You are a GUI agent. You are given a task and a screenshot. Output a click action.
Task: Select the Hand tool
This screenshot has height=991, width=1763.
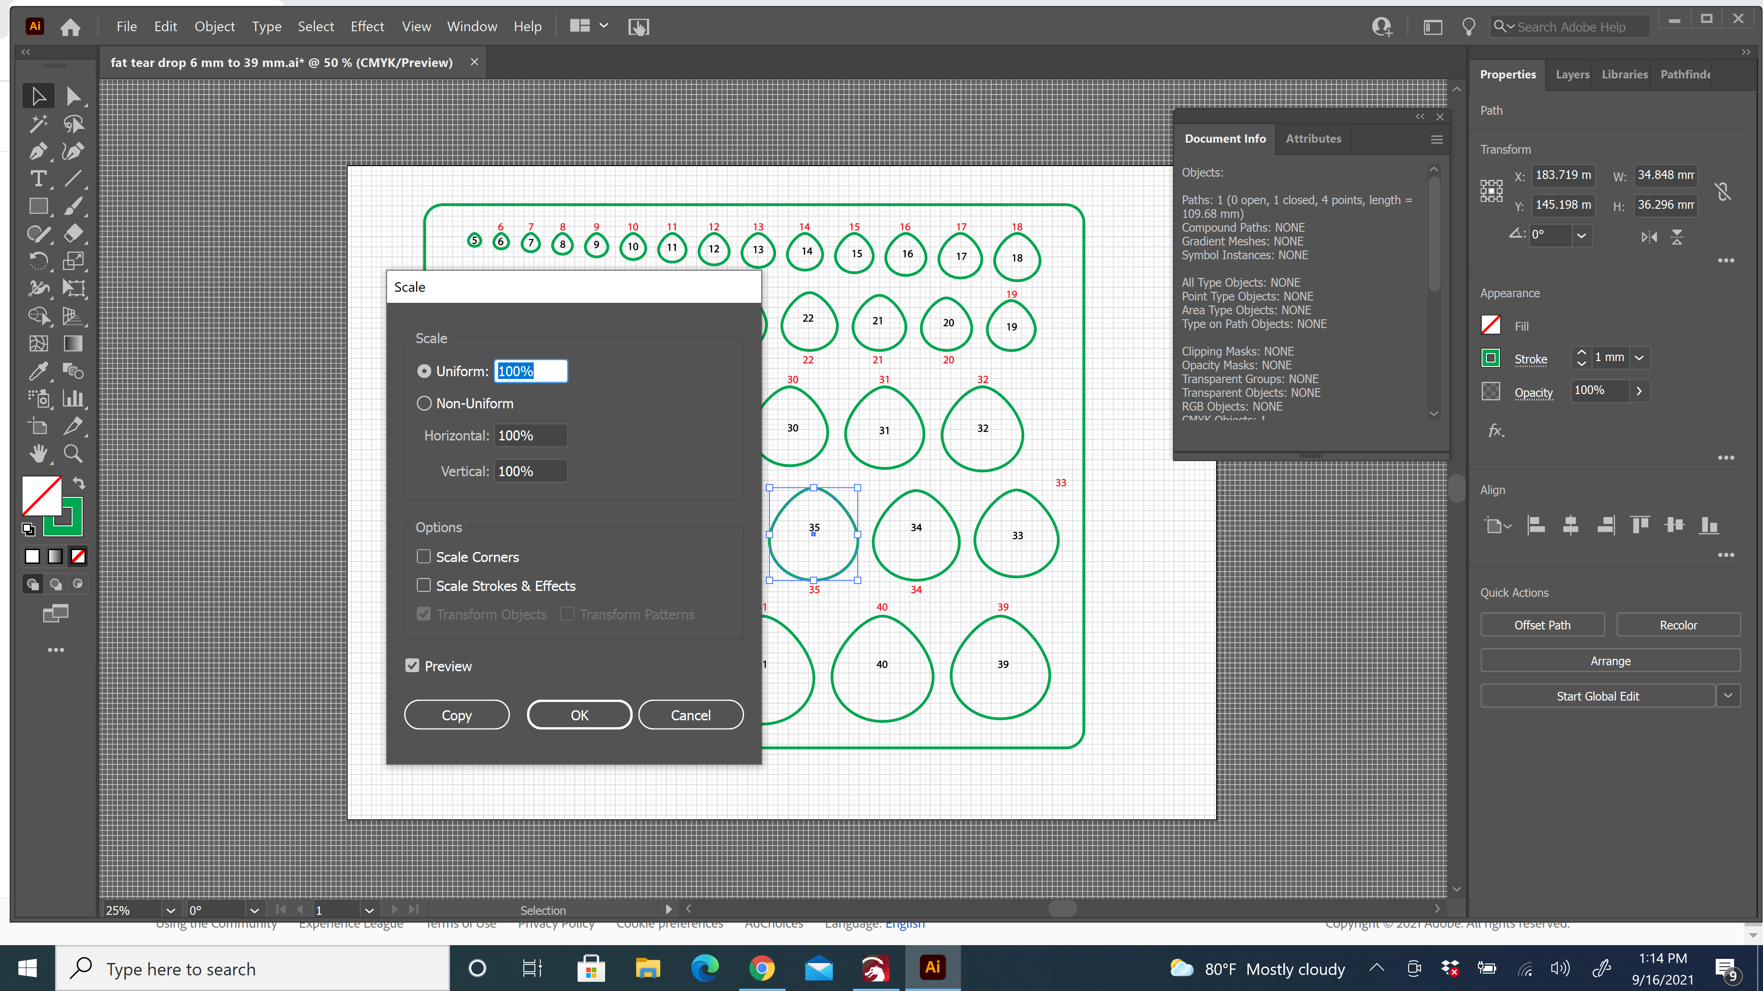pos(38,453)
